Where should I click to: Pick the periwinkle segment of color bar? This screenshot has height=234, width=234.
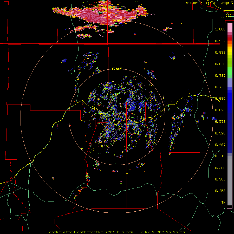[230, 83]
